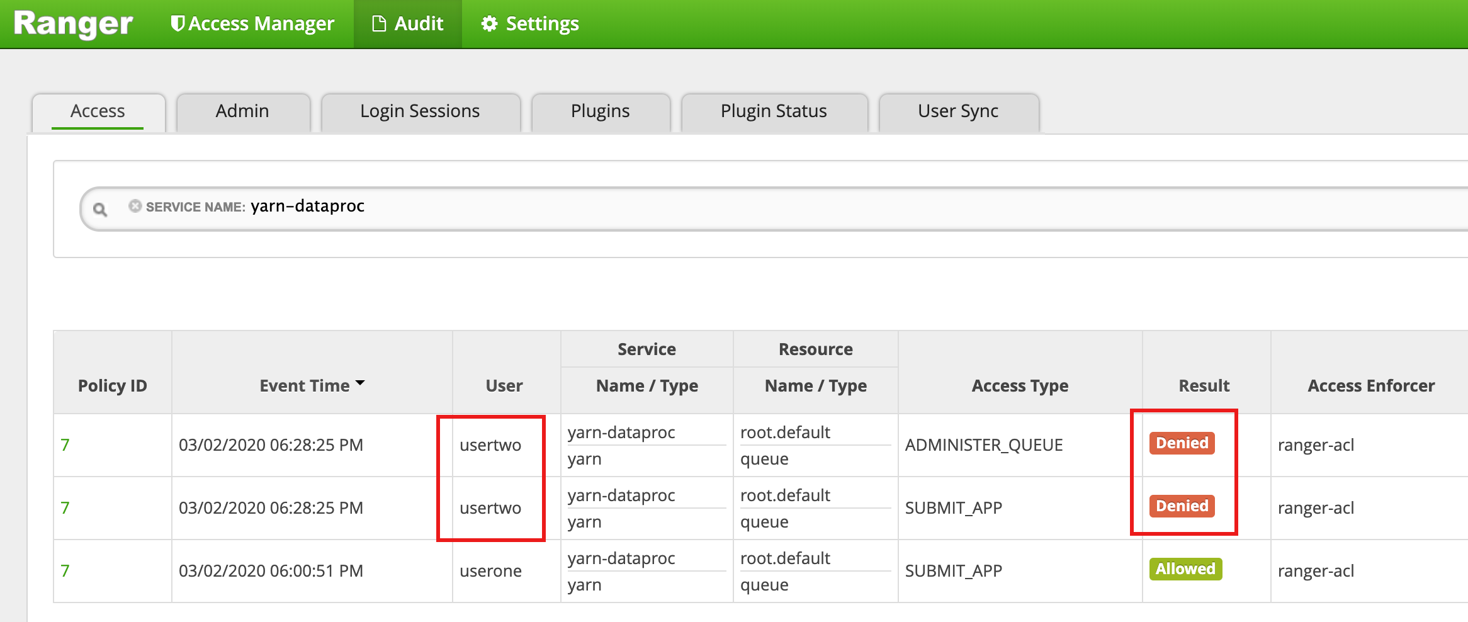The width and height of the screenshot is (1468, 622).
Task: Remove the Service Name filter chip
Action: 135,206
